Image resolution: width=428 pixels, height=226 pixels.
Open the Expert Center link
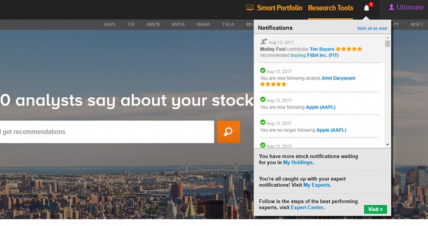tap(307, 208)
